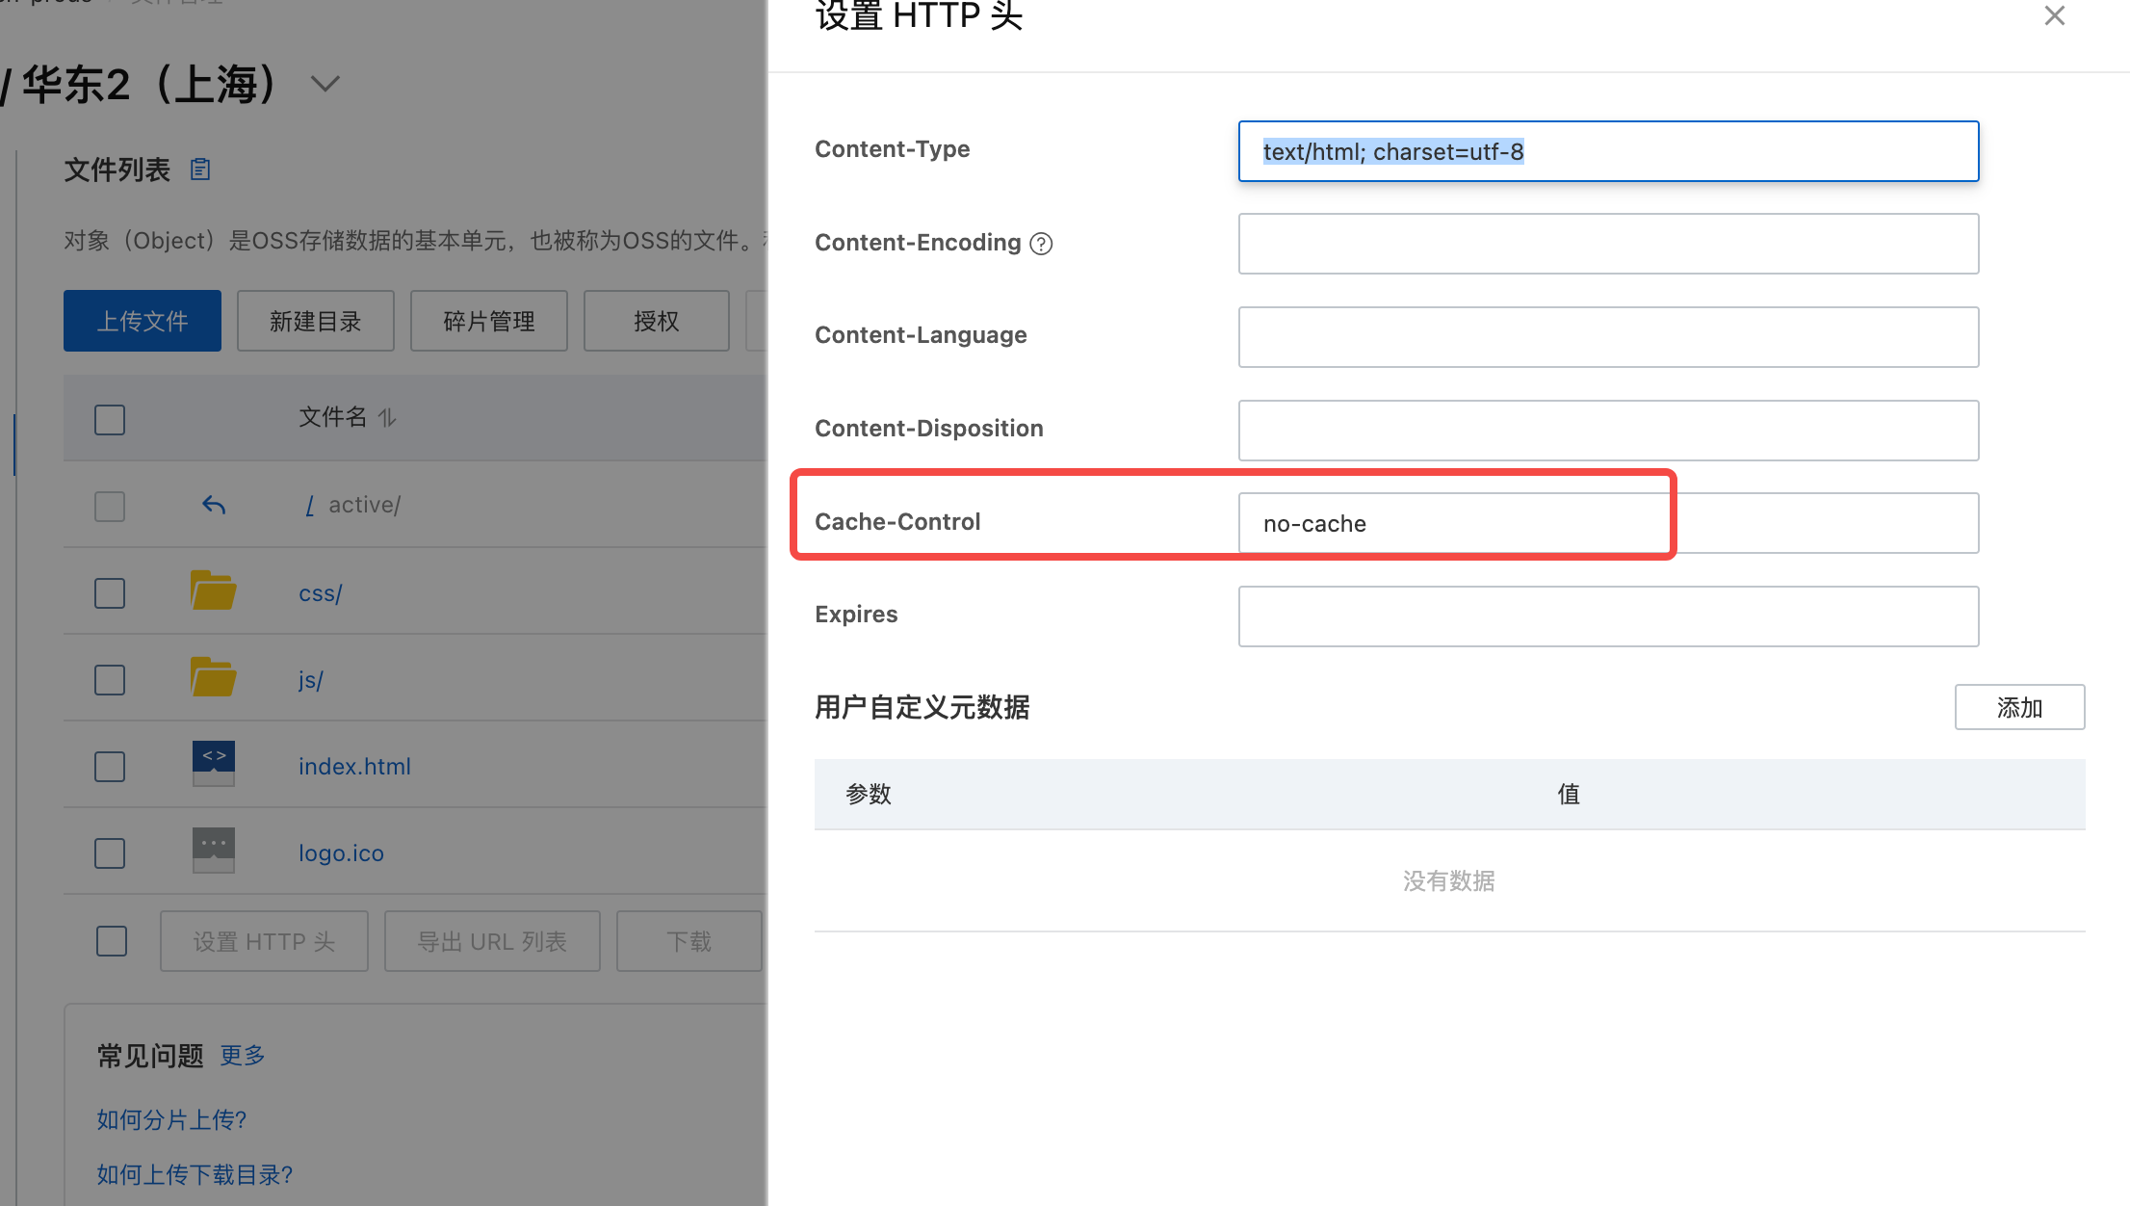Select the checkbox beside css/ folder

point(110,593)
